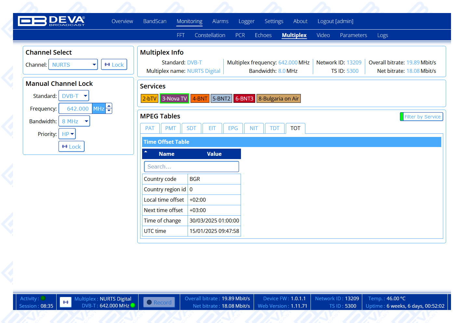Toggle the 3-Nova TV service
The height and width of the screenshot is (323, 464).
[174, 99]
